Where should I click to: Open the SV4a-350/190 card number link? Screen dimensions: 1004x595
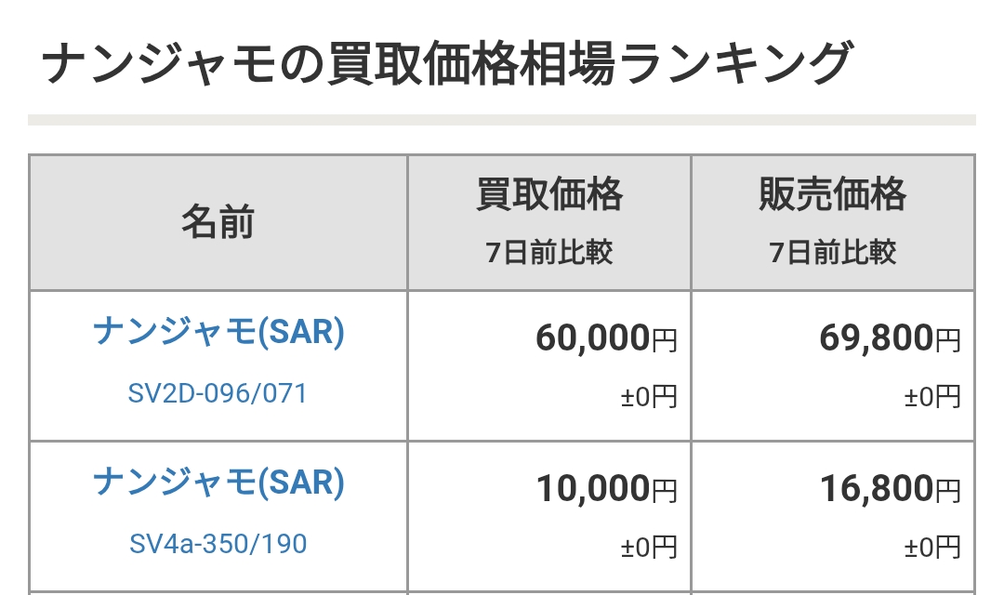click(218, 543)
